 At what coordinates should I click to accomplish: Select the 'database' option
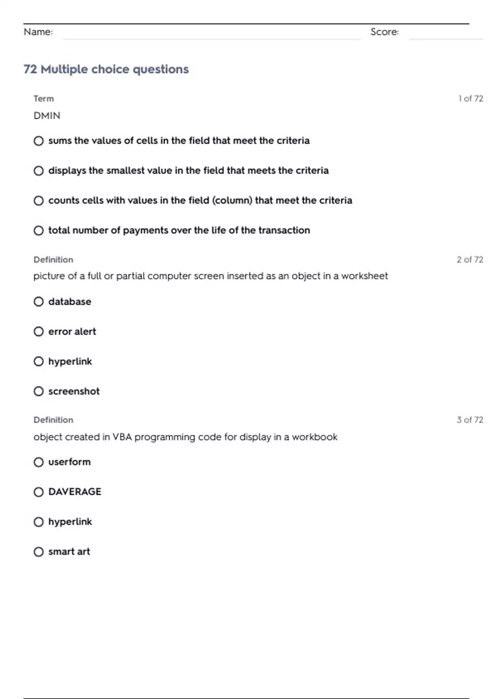pyautogui.click(x=39, y=302)
